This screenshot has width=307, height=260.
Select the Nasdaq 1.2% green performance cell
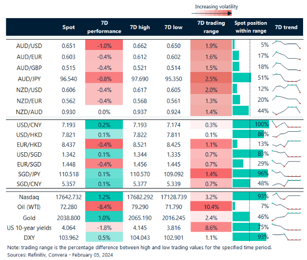104,196
